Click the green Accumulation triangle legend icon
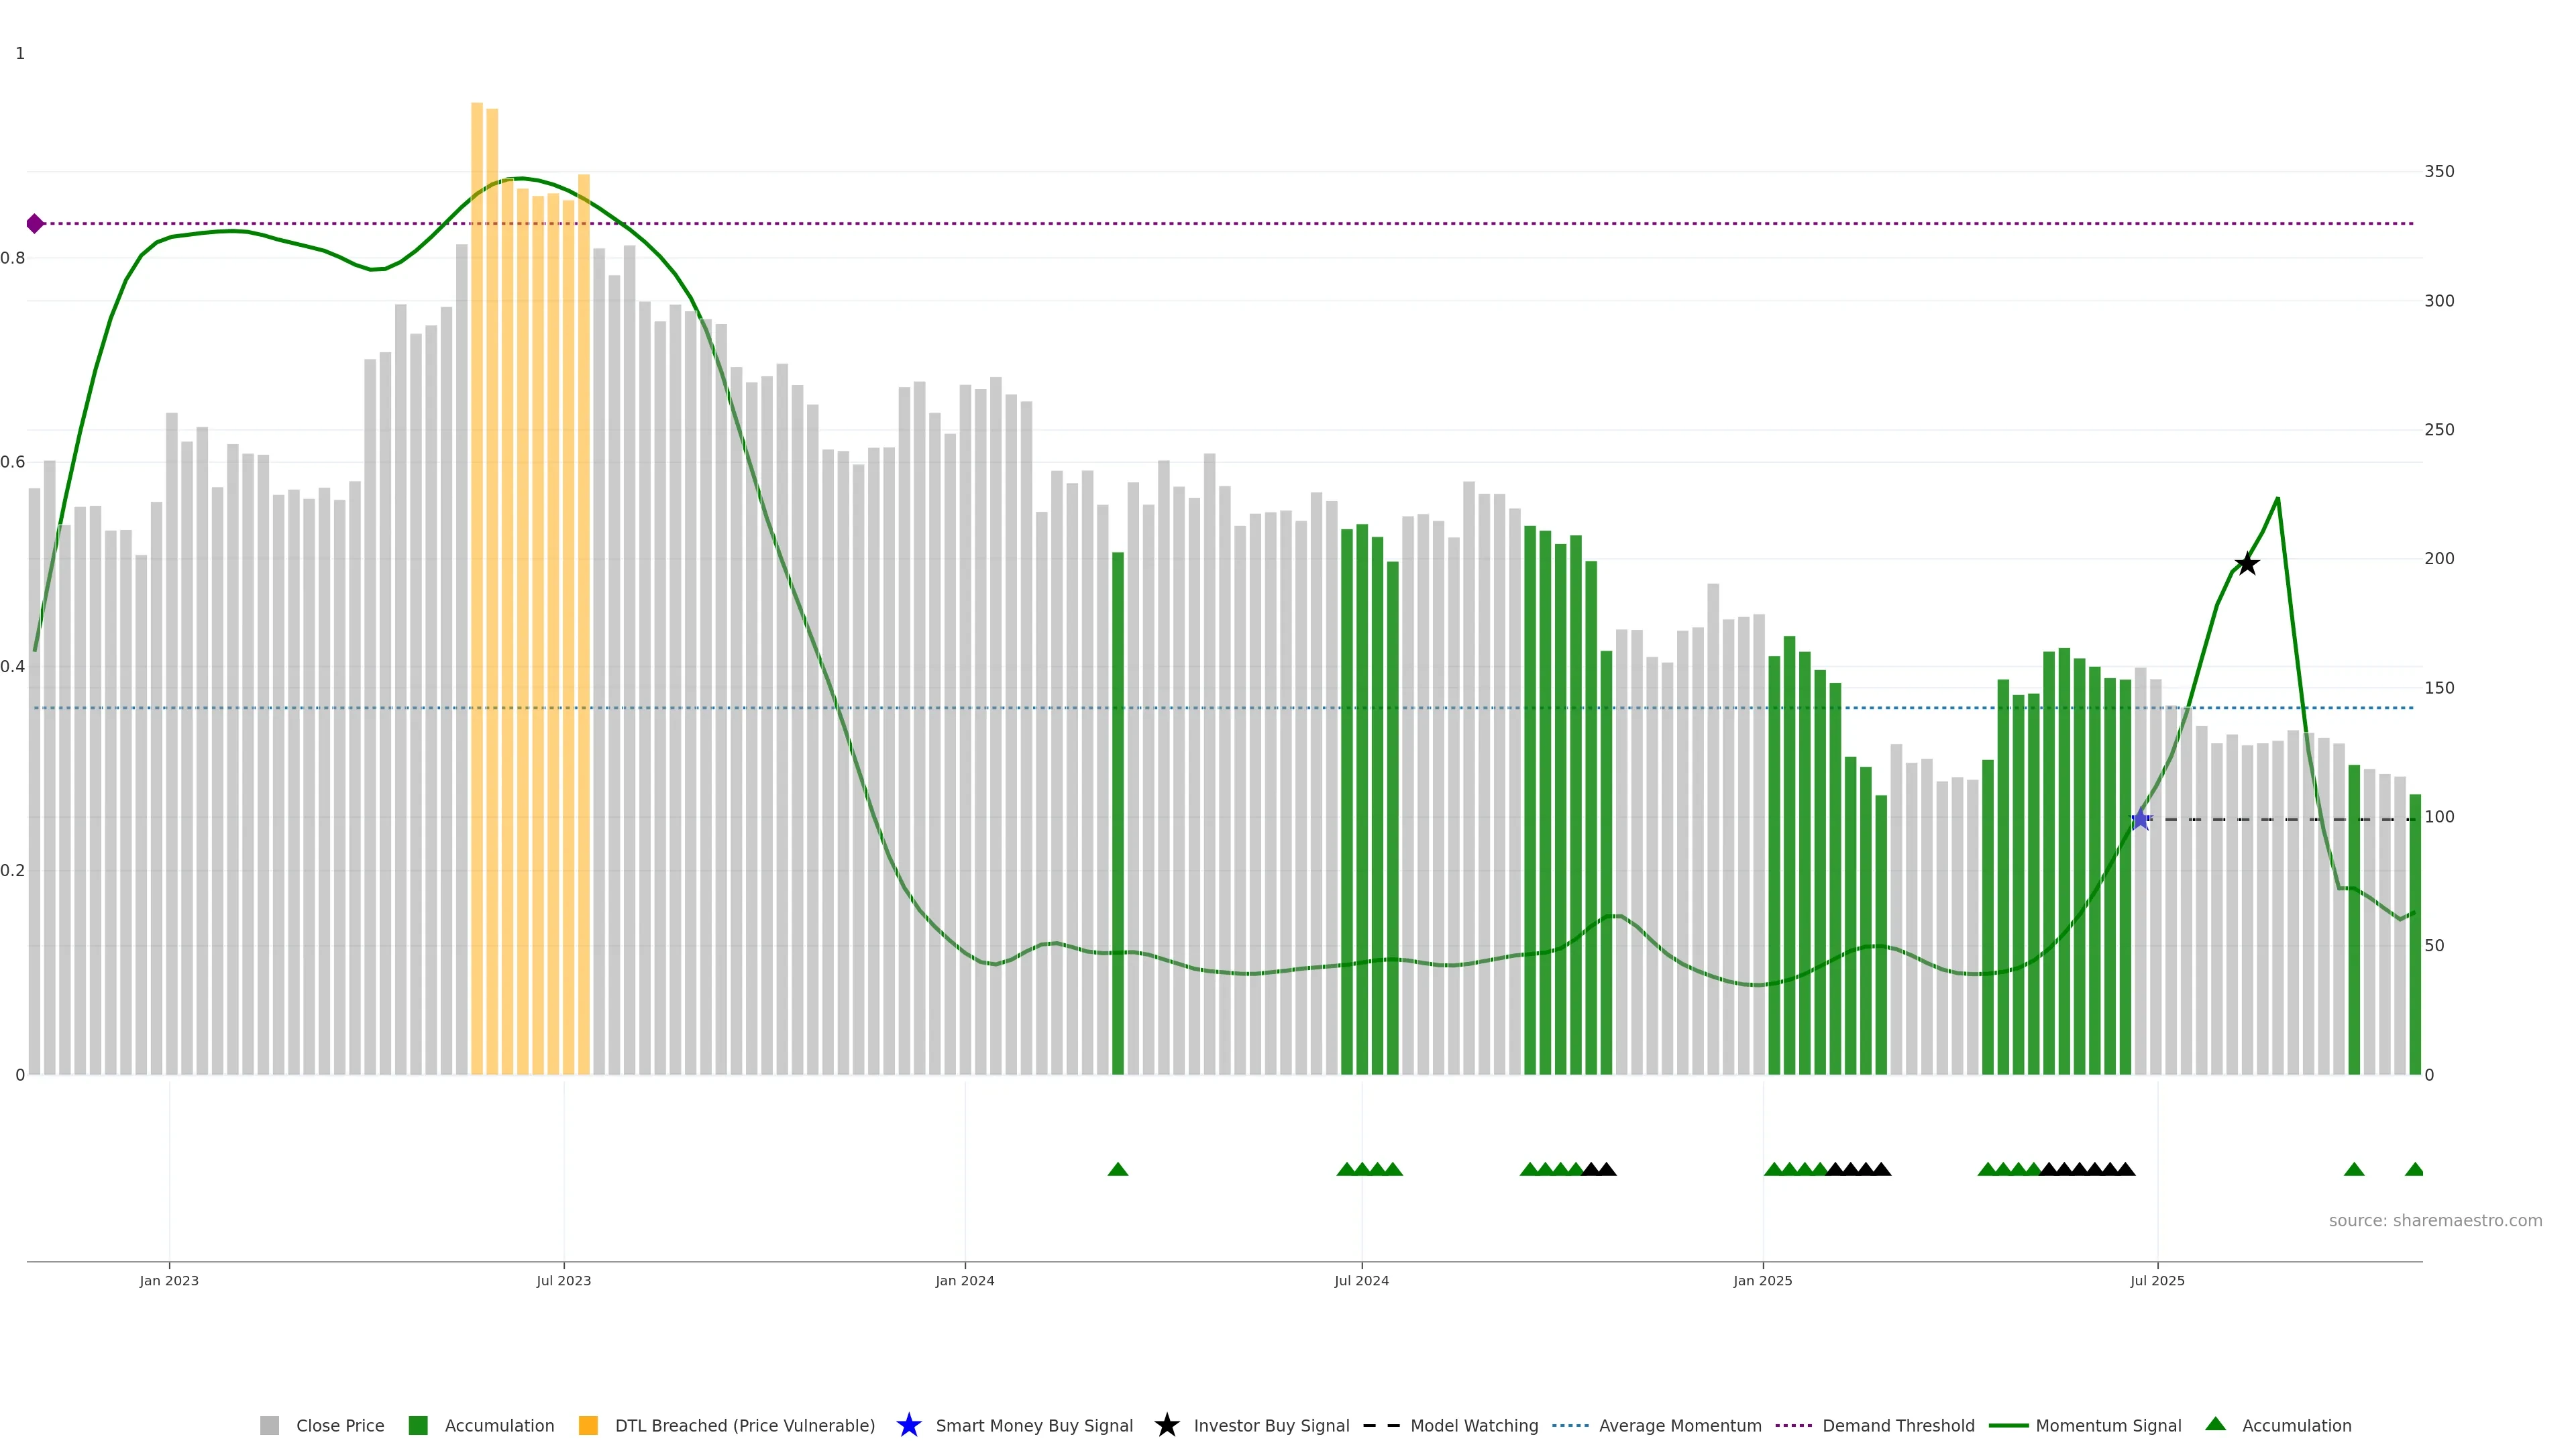 click(2215, 1424)
